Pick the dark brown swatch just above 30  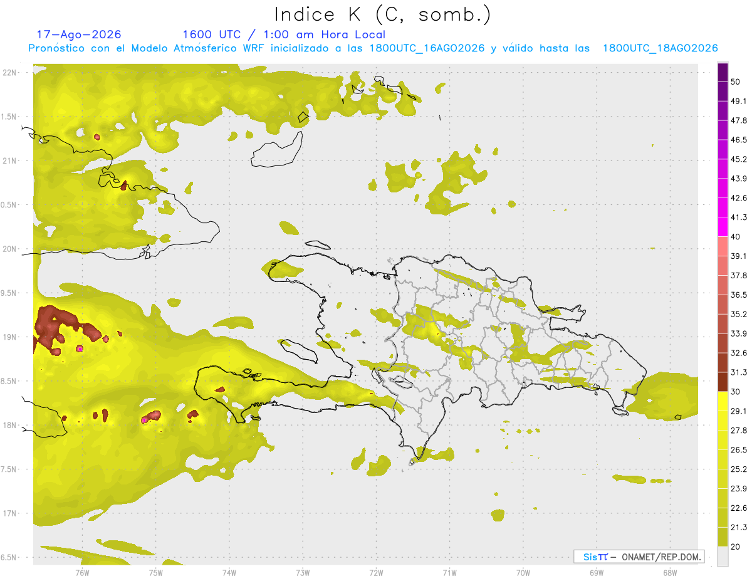tap(723, 382)
